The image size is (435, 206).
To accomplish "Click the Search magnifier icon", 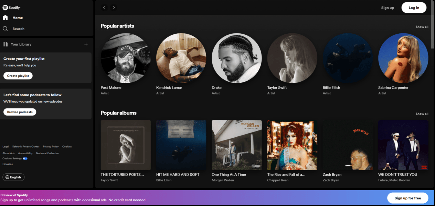I will 5,28.
